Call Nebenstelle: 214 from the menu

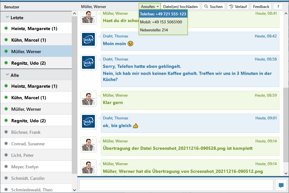(154, 30)
